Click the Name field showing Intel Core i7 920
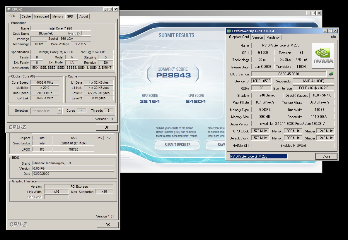Viewport: 348px width, 240px height. pos(61,28)
